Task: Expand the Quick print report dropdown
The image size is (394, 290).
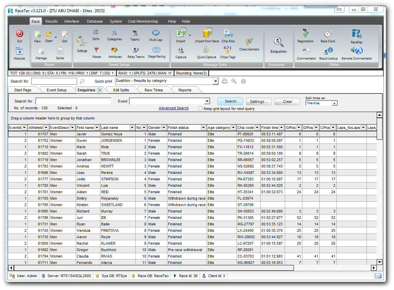Action: click(215, 81)
